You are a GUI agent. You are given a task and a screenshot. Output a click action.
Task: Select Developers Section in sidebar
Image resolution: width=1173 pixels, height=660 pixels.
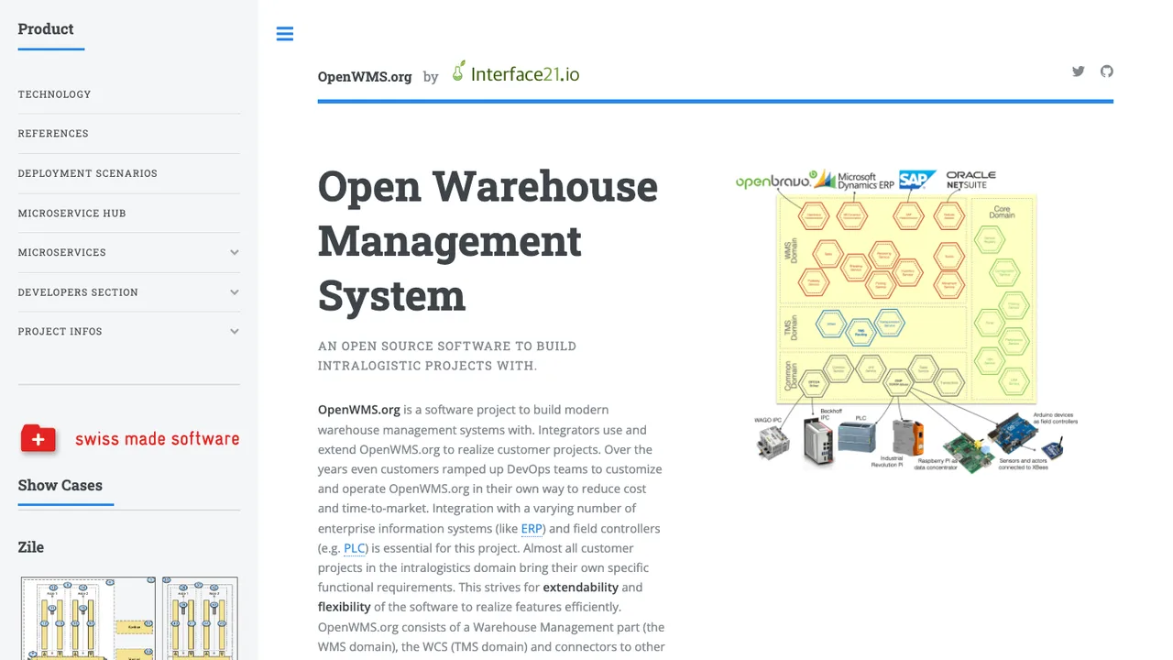(x=78, y=292)
